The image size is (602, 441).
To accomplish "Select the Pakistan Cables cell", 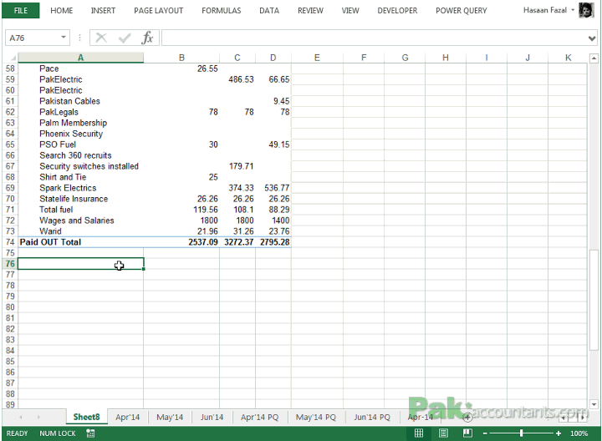I will (x=80, y=101).
